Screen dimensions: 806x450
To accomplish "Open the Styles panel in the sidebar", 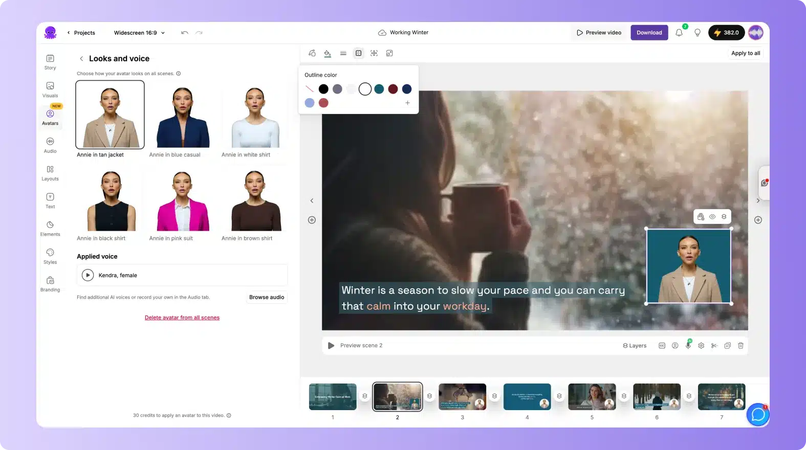I will pos(50,256).
